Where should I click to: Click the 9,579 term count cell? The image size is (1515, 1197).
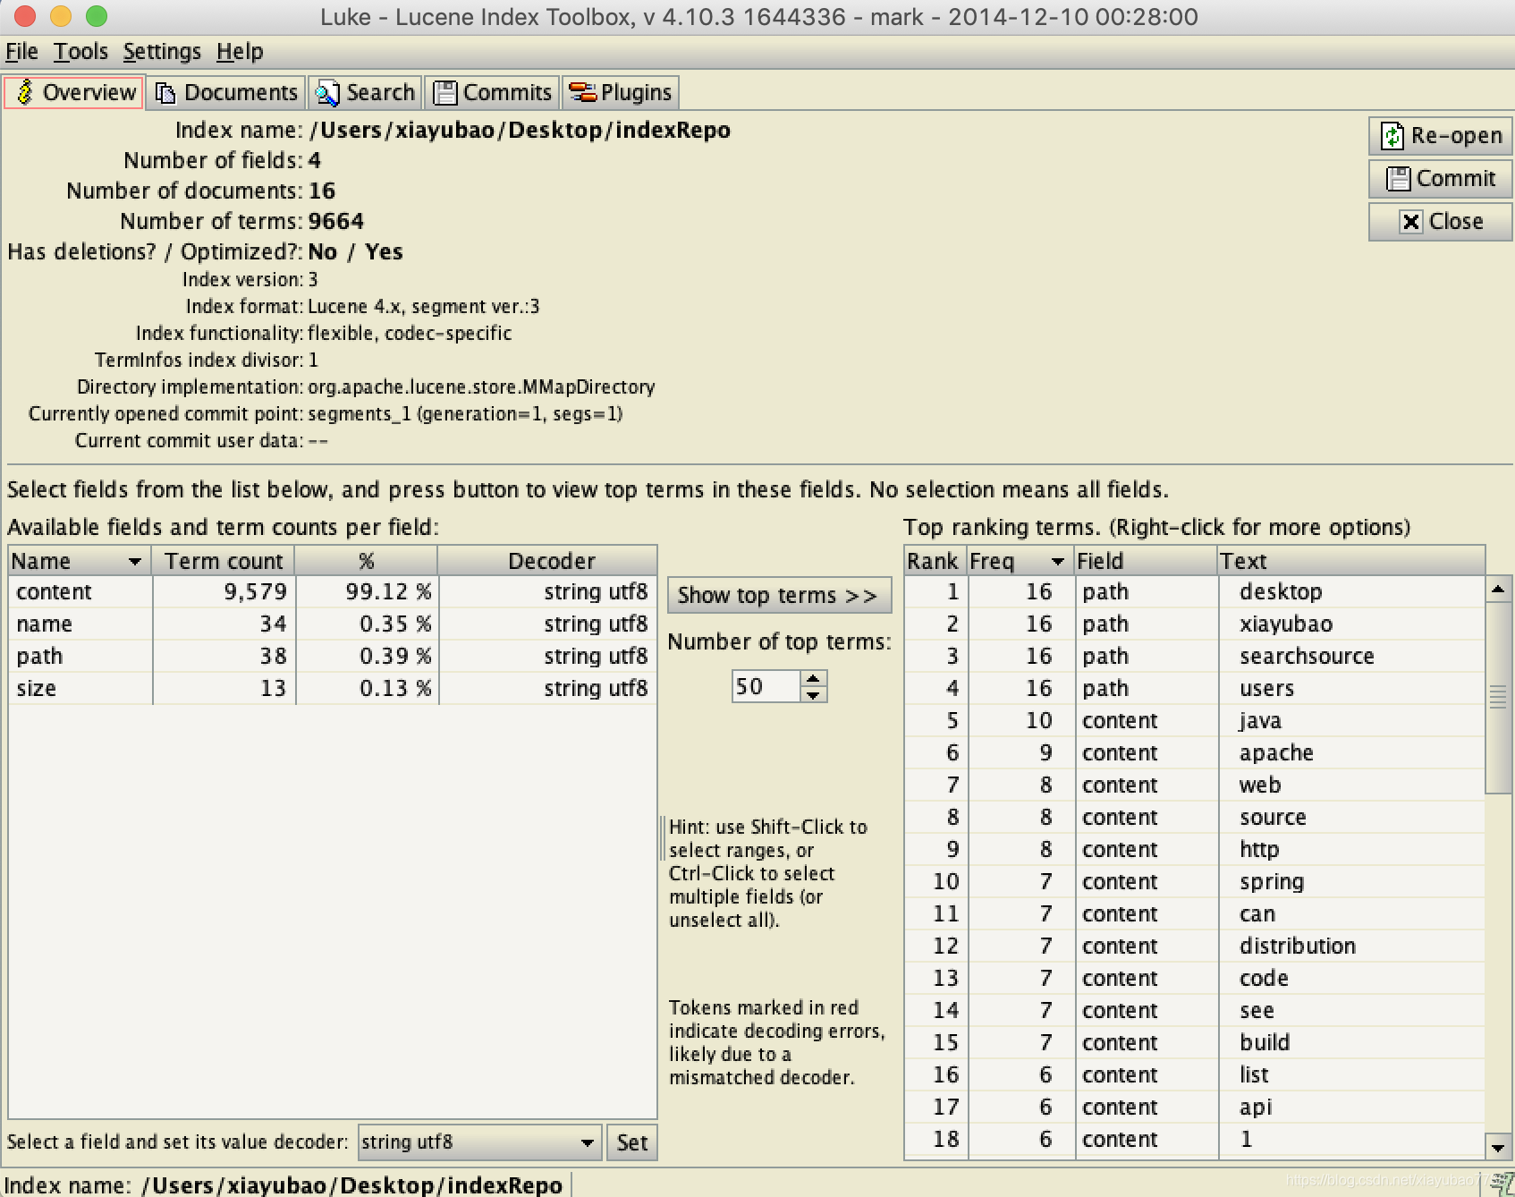coord(224,592)
